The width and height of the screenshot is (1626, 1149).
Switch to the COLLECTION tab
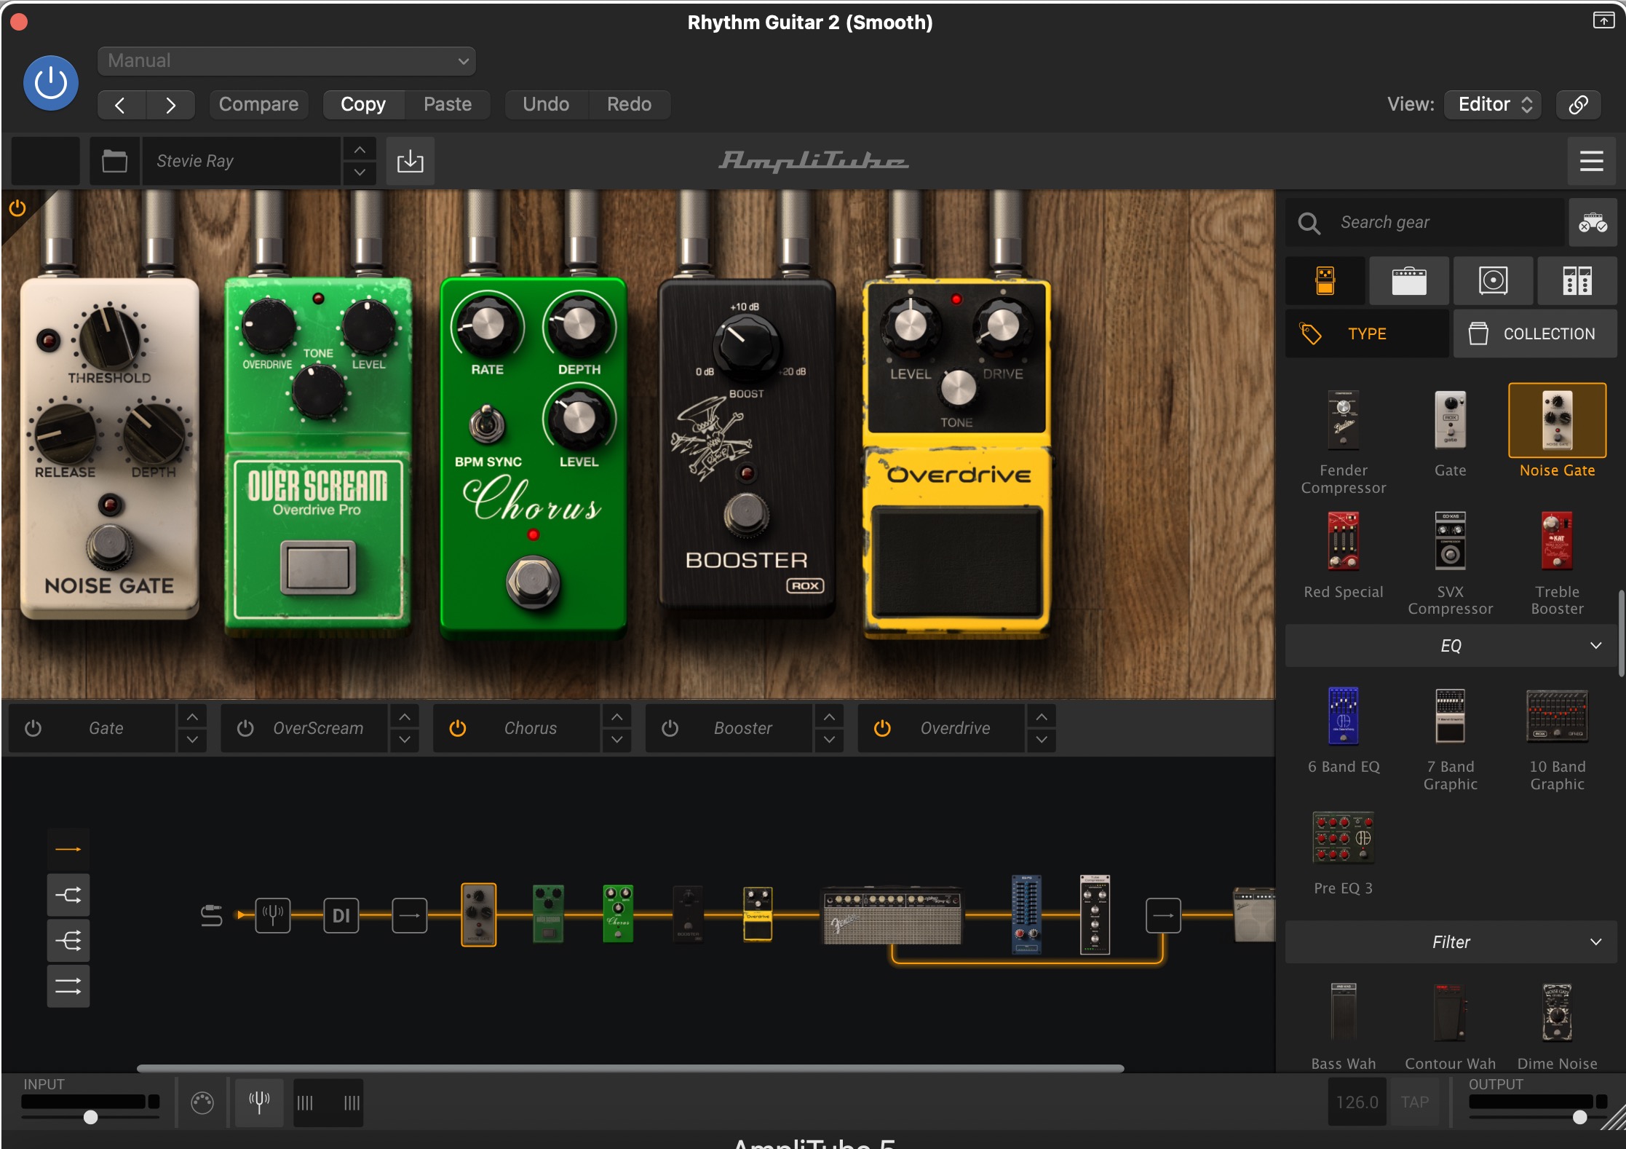[1535, 333]
